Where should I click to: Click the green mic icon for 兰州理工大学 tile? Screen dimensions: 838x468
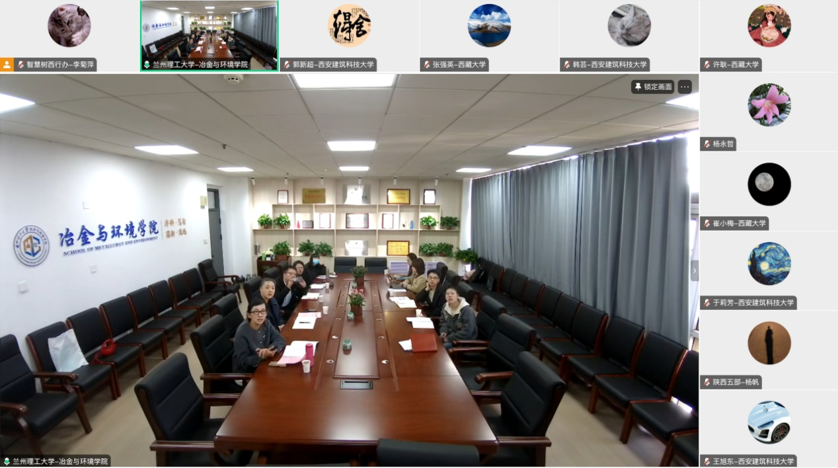point(147,65)
